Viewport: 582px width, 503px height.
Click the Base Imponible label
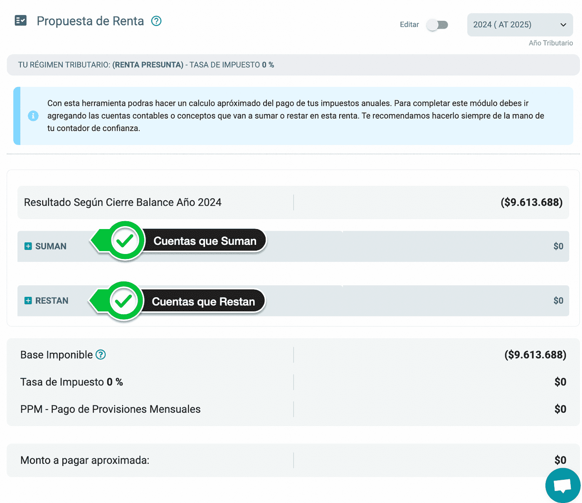(x=57, y=355)
